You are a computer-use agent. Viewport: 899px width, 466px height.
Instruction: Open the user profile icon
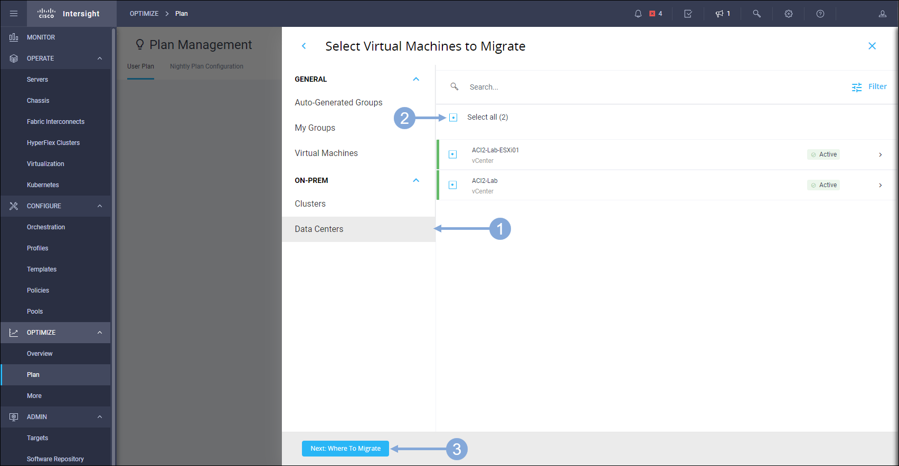883,14
